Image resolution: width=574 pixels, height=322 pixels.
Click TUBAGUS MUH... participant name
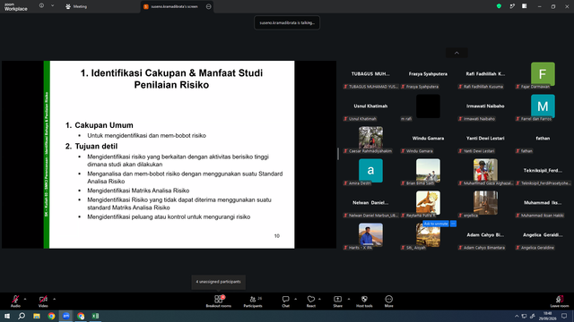370,73
